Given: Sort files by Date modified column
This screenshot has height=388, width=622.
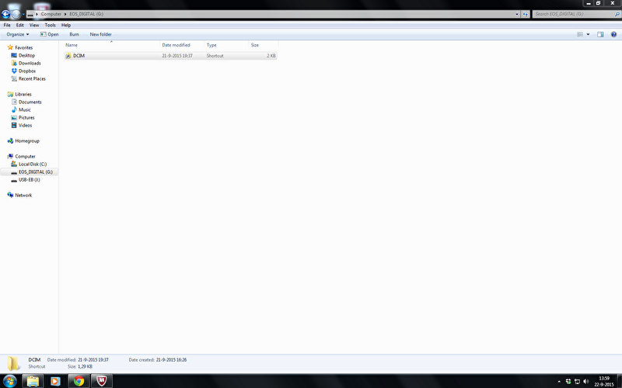Looking at the screenshot, I should point(176,45).
